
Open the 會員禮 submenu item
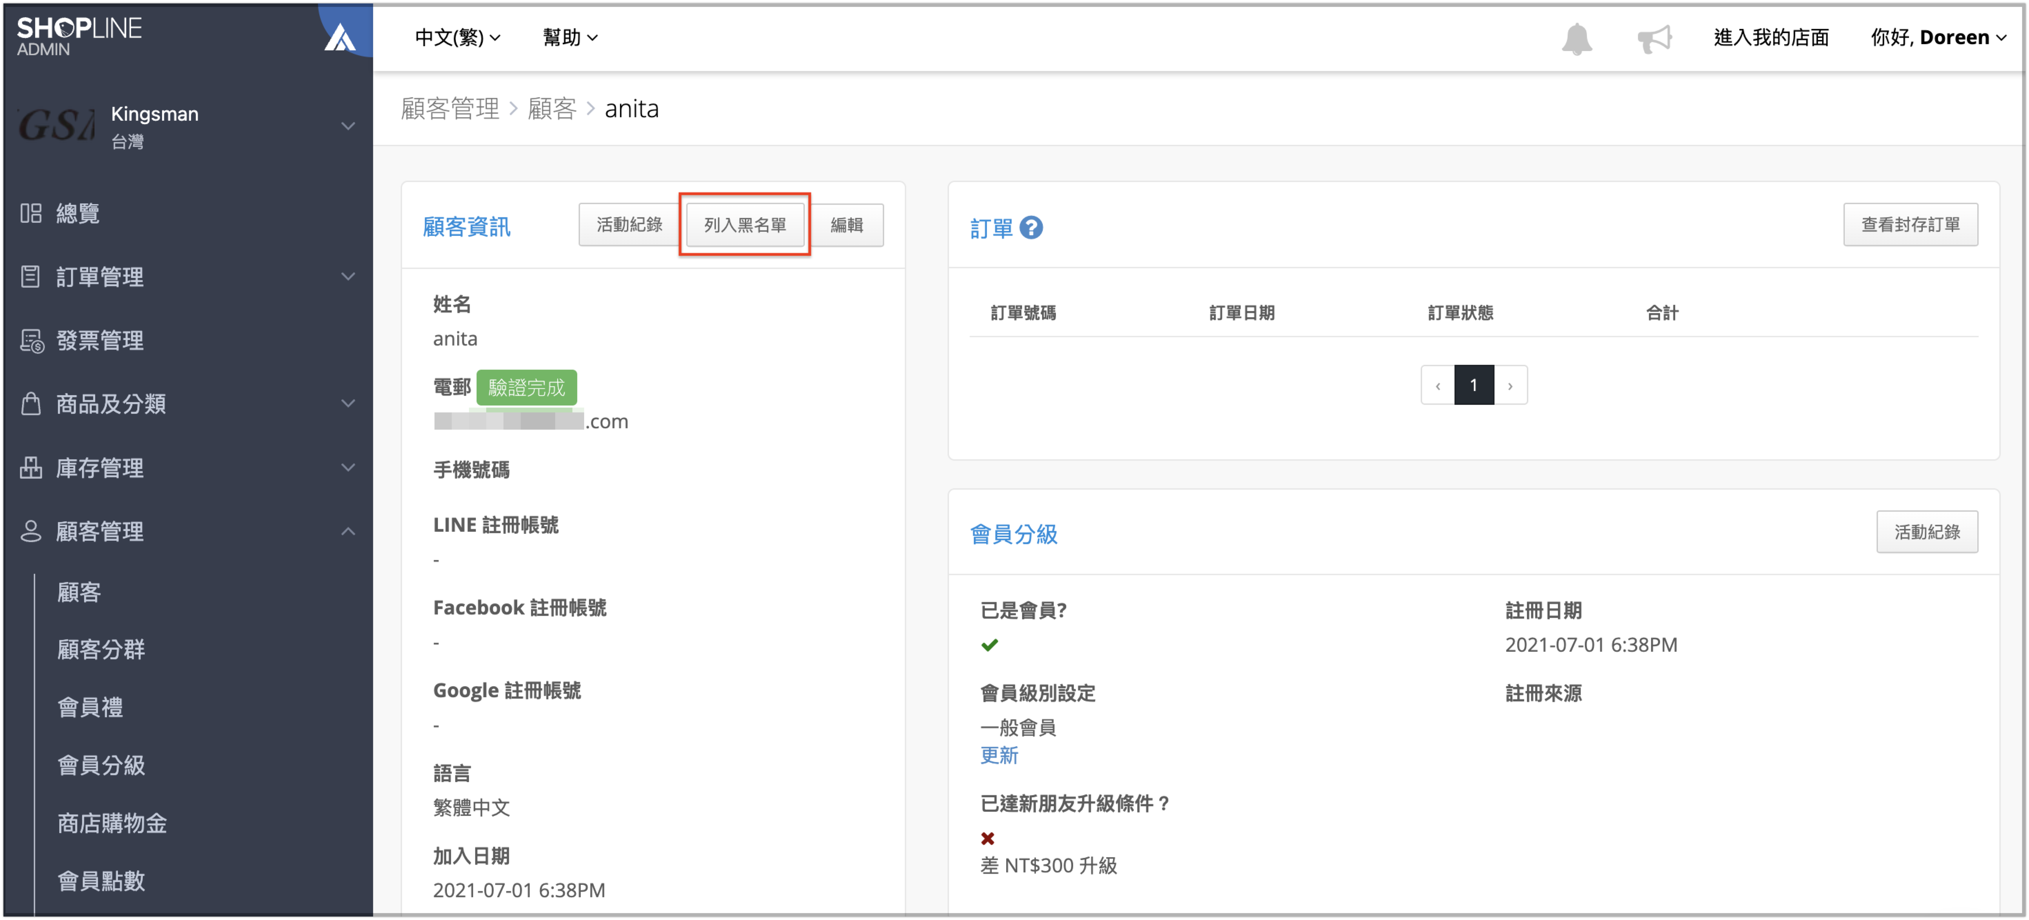tap(90, 707)
